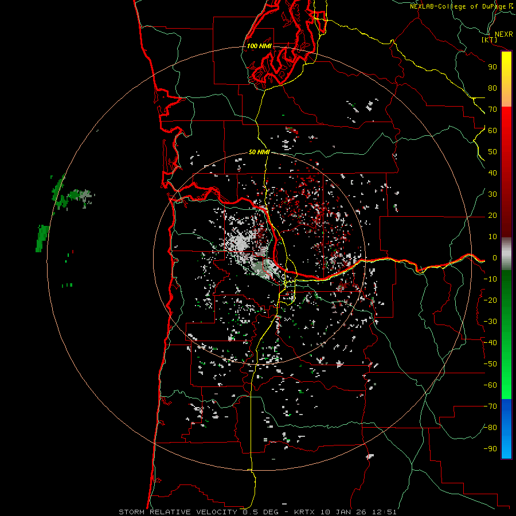
Task: Select the -50 value on velocity scale
Action: [x=490, y=364]
